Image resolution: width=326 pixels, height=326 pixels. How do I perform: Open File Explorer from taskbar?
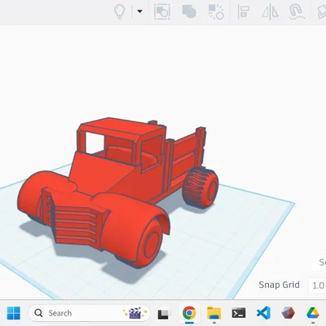[x=214, y=313]
